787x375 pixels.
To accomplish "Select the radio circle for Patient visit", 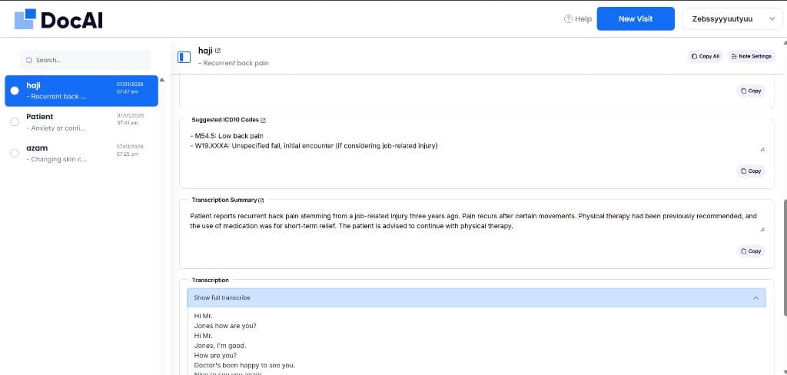I will 15,121.
